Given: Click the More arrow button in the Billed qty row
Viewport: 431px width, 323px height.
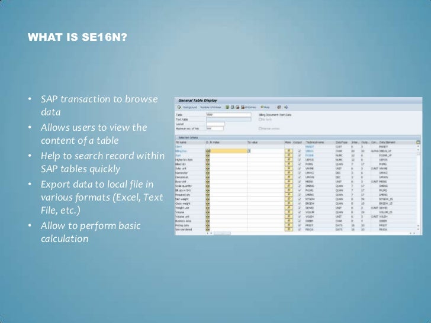Looking at the screenshot, I should [x=289, y=164].
